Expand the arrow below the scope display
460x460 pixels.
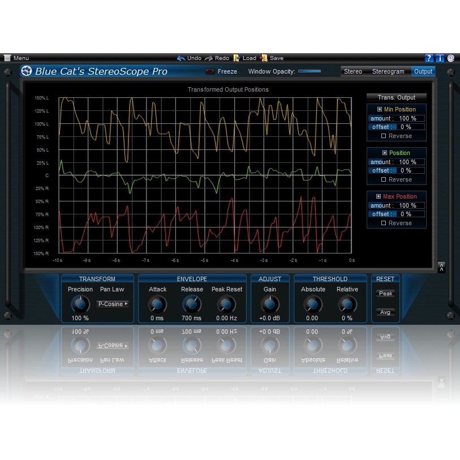click(441, 267)
